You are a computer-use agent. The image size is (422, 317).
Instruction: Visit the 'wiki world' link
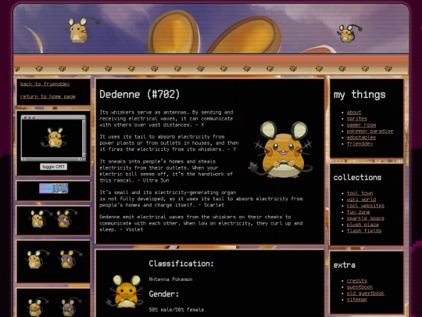[361, 200]
